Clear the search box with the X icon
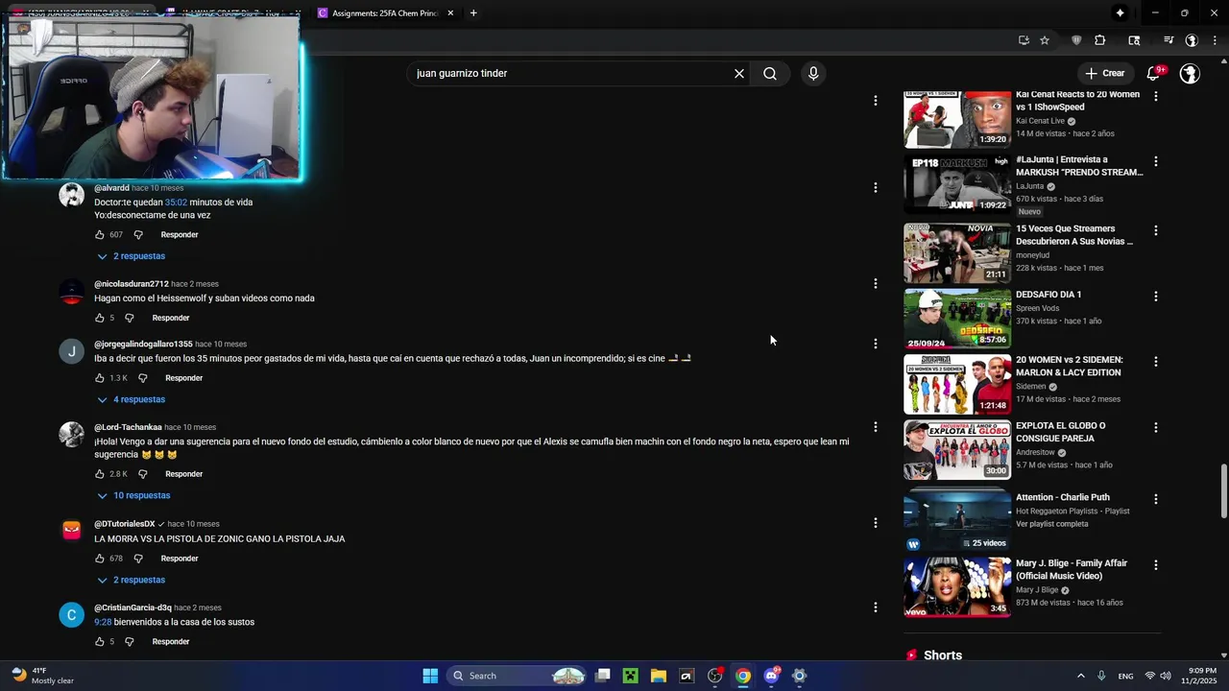This screenshot has width=1229, height=691. pyautogui.click(x=739, y=73)
